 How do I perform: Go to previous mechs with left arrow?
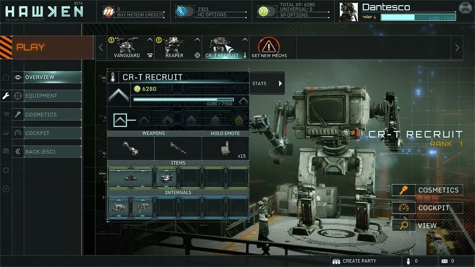pyautogui.click(x=101, y=47)
